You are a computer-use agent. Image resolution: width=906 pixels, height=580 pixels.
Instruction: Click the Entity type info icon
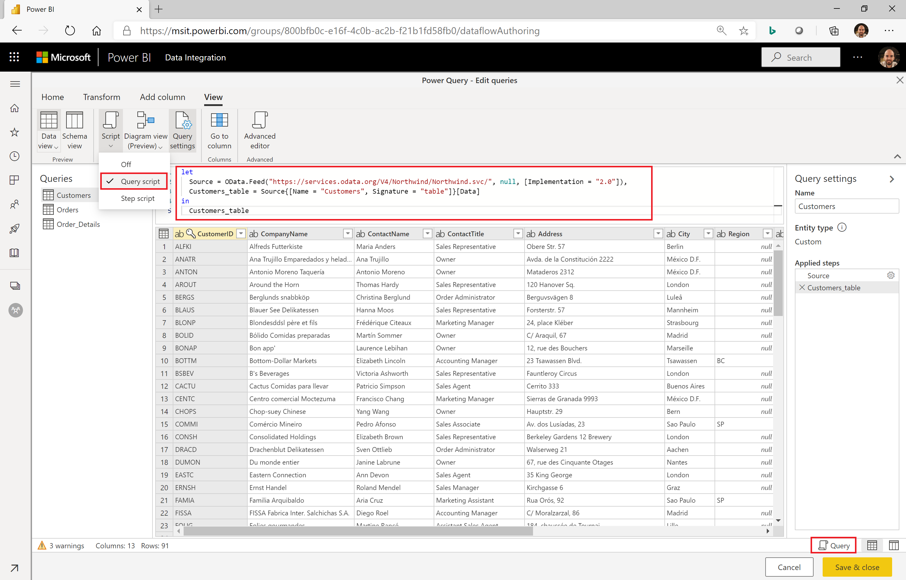842,227
